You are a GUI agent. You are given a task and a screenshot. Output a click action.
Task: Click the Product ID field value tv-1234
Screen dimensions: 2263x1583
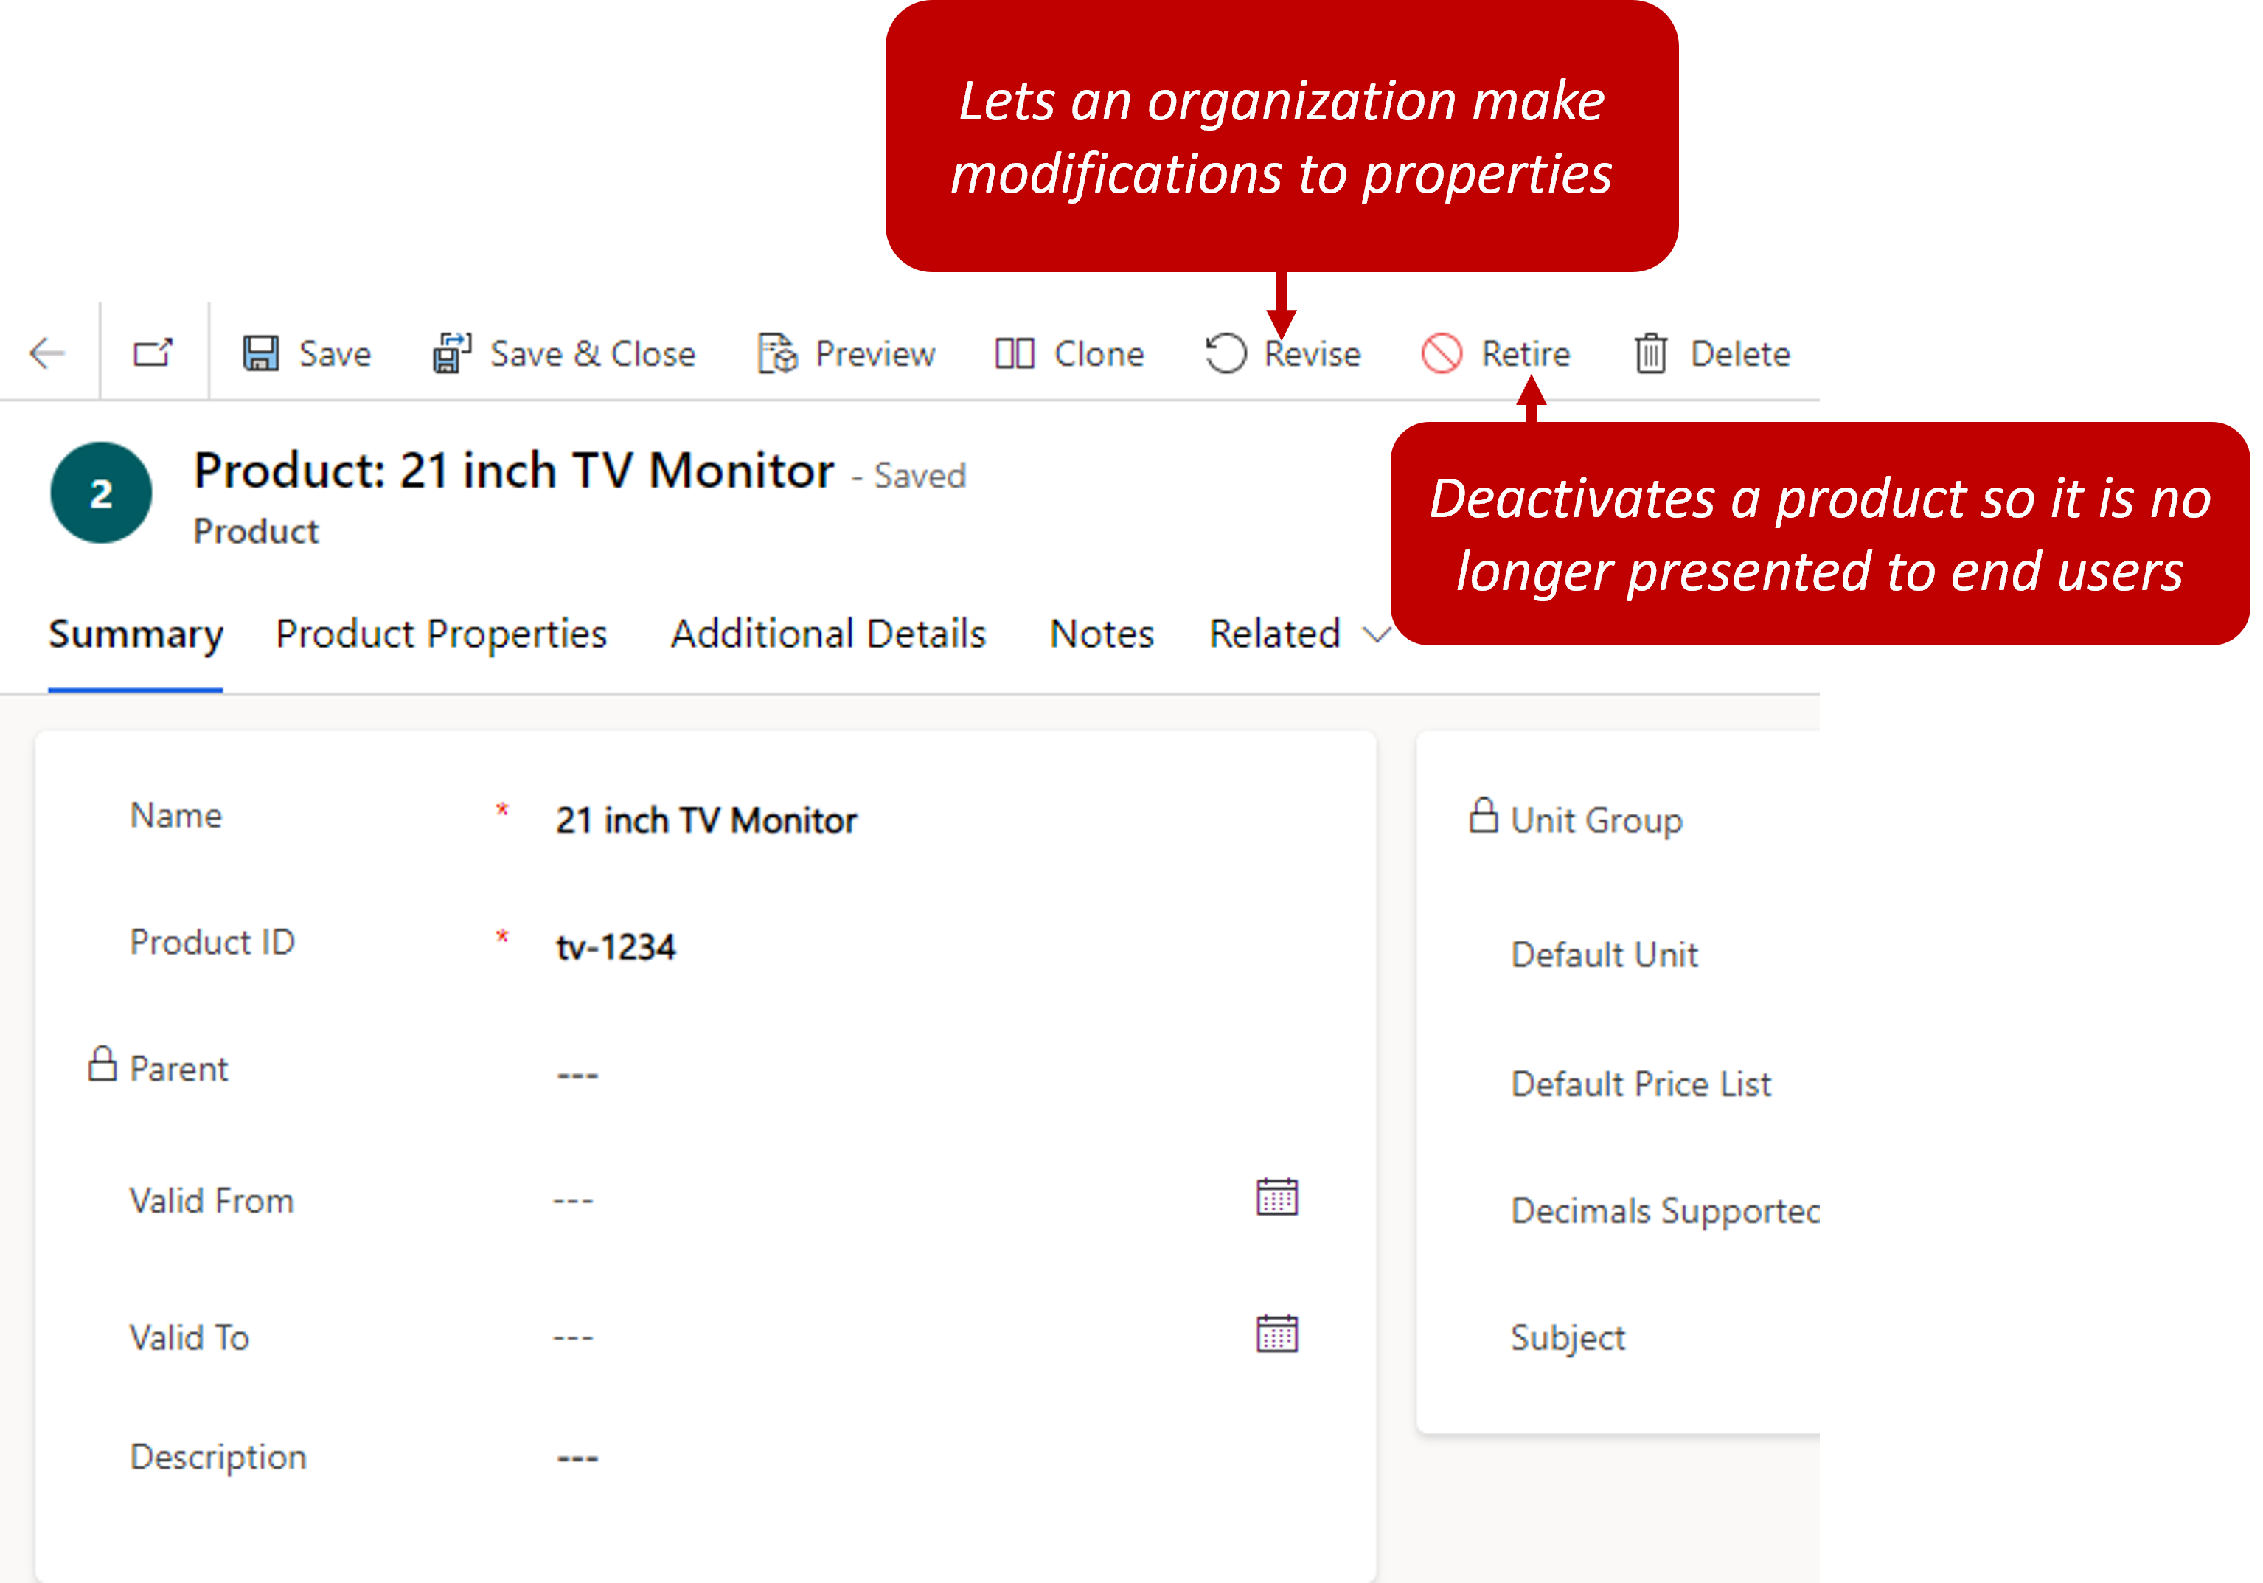click(x=616, y=948)
